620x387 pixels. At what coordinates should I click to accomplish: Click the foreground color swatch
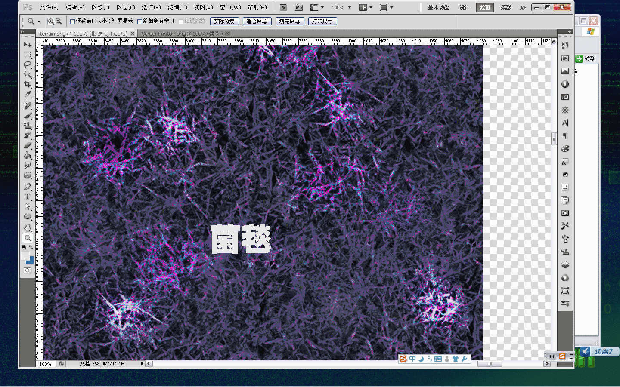point(25,255)
